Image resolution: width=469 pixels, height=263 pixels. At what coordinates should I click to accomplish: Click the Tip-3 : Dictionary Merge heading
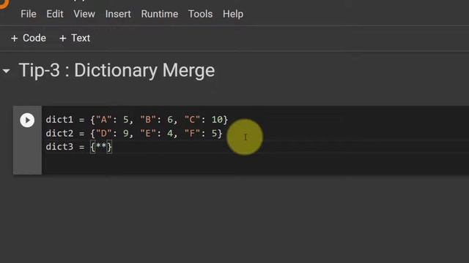[x=117, y=71]
